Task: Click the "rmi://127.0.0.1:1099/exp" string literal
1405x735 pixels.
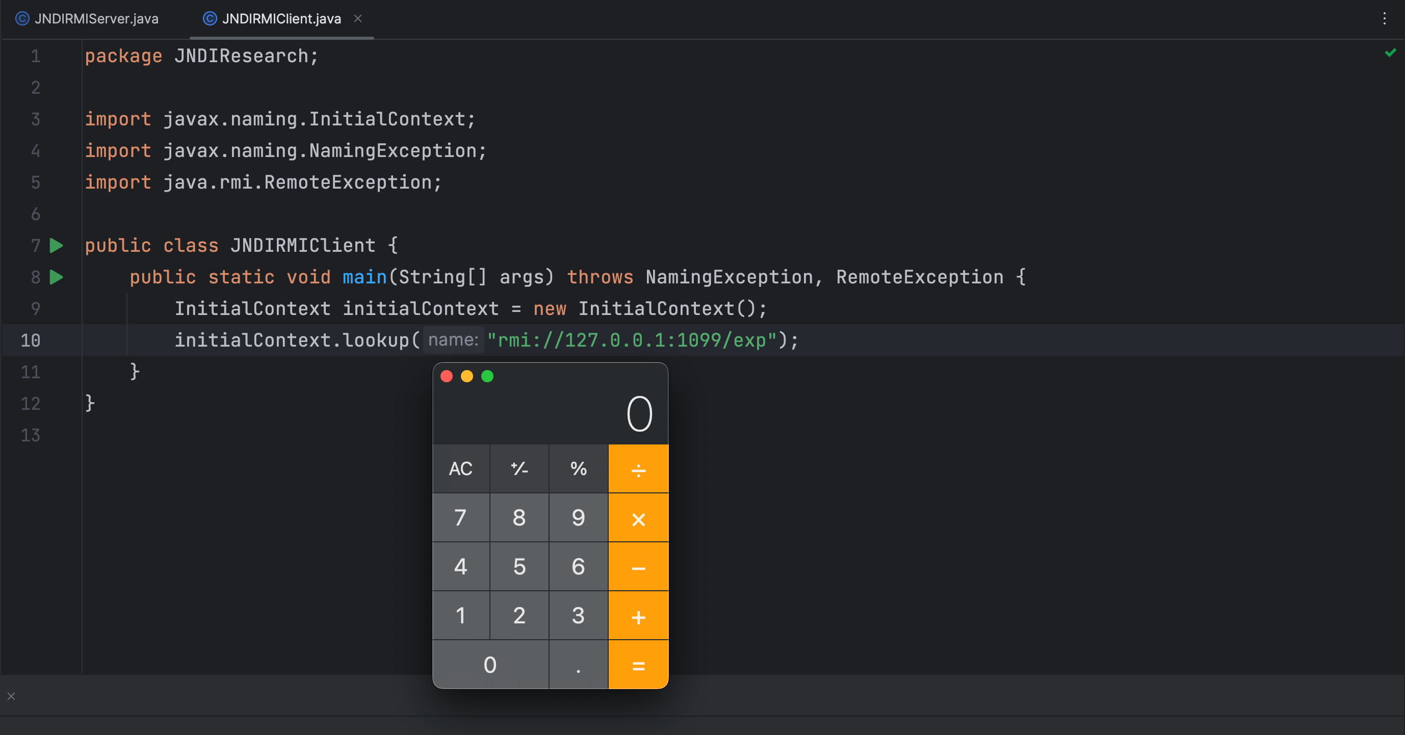Action: (x=632, y=340)
